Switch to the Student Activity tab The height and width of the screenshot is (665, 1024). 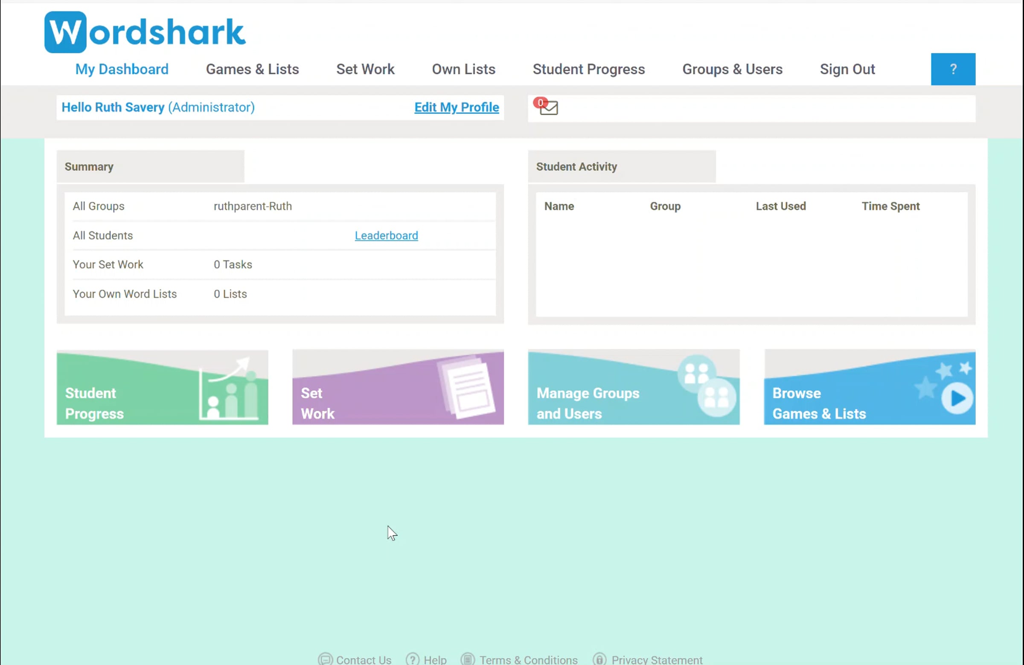pos(576,166)
